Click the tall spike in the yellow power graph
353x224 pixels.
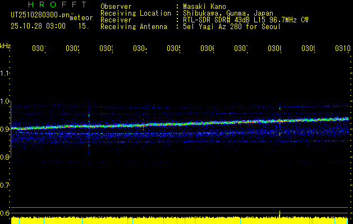click(280, 214)
